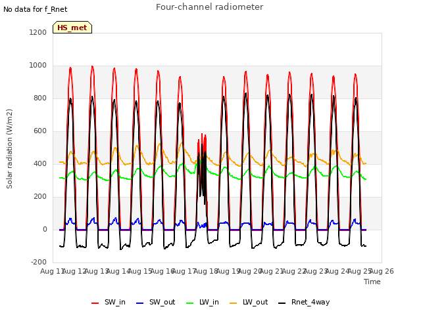Image resolution: width=421 pixels, height=315 pixels.
Task: Click the 1000 y-axis tick label
Action: point(38,66)
